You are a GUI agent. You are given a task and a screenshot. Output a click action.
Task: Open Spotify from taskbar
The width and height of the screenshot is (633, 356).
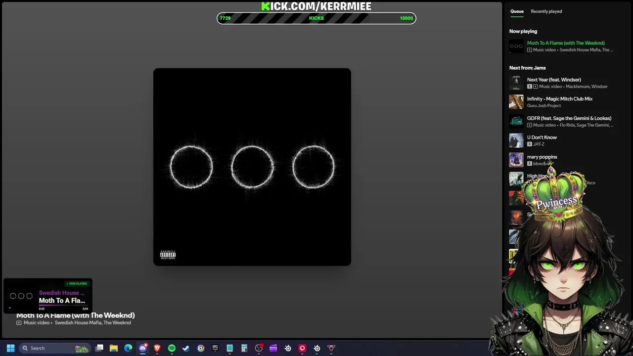point(172,348)
